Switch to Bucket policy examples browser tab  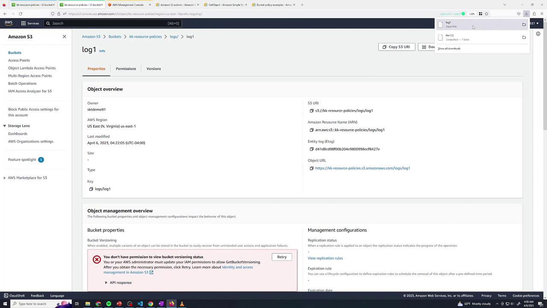click(x=273, y=5)
